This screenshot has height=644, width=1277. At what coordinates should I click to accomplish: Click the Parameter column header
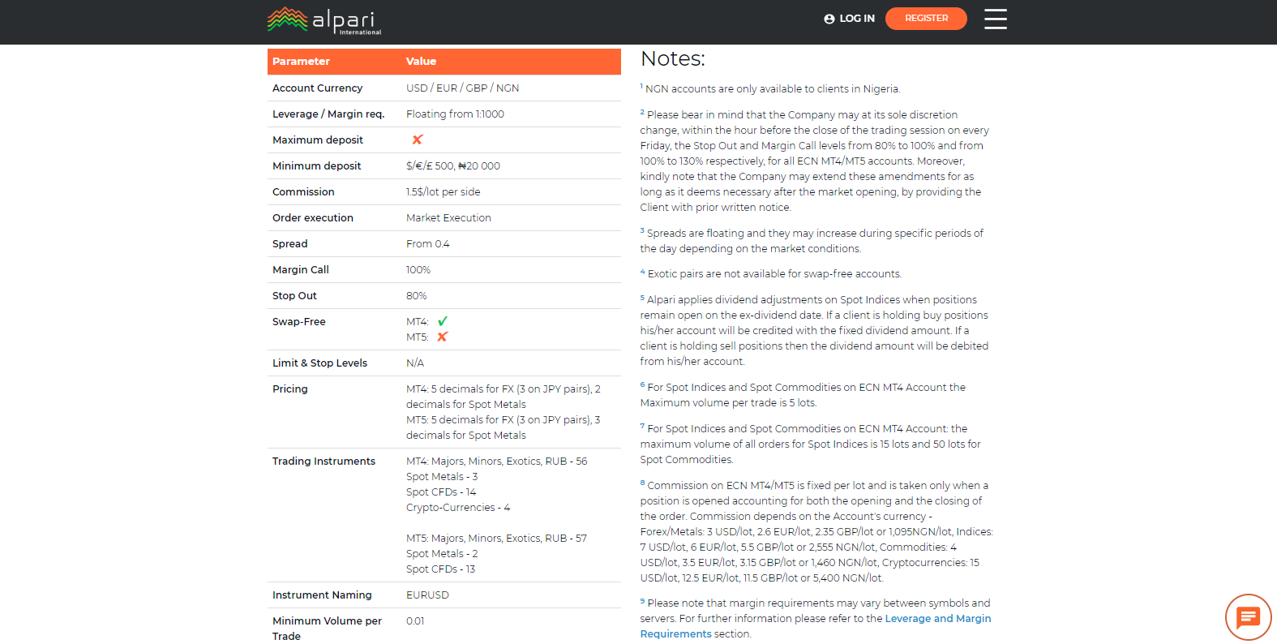301,62
